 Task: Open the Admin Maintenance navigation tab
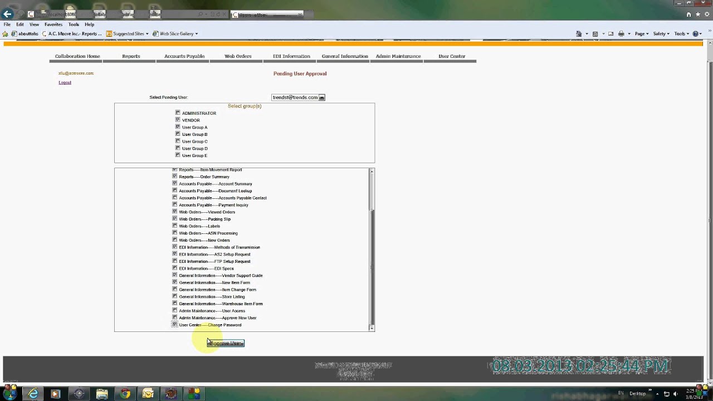(398, 56)
